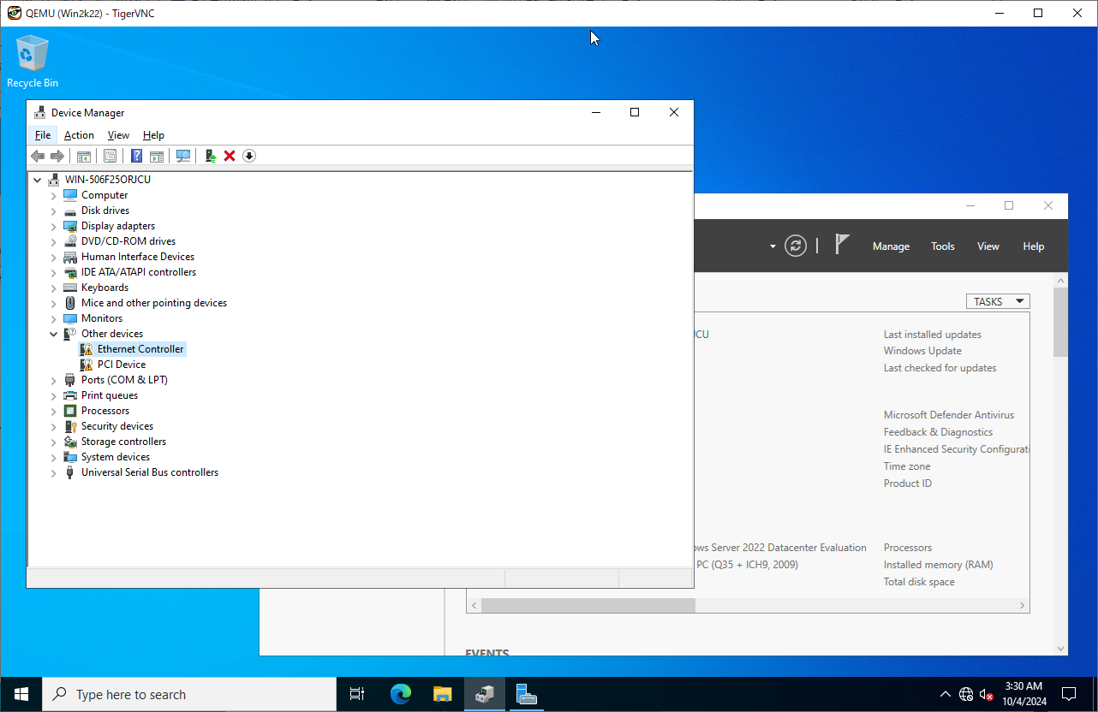Open the Help menu in Device Manager
The image size is (1098, 712).
(153, 135)
